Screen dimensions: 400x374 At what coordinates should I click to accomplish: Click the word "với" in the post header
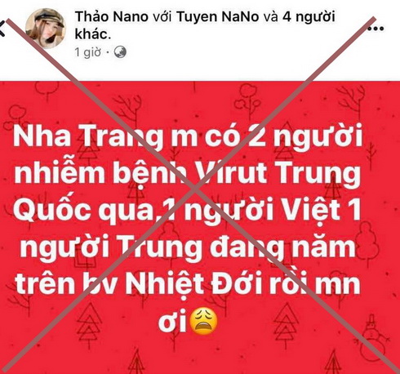162,17
